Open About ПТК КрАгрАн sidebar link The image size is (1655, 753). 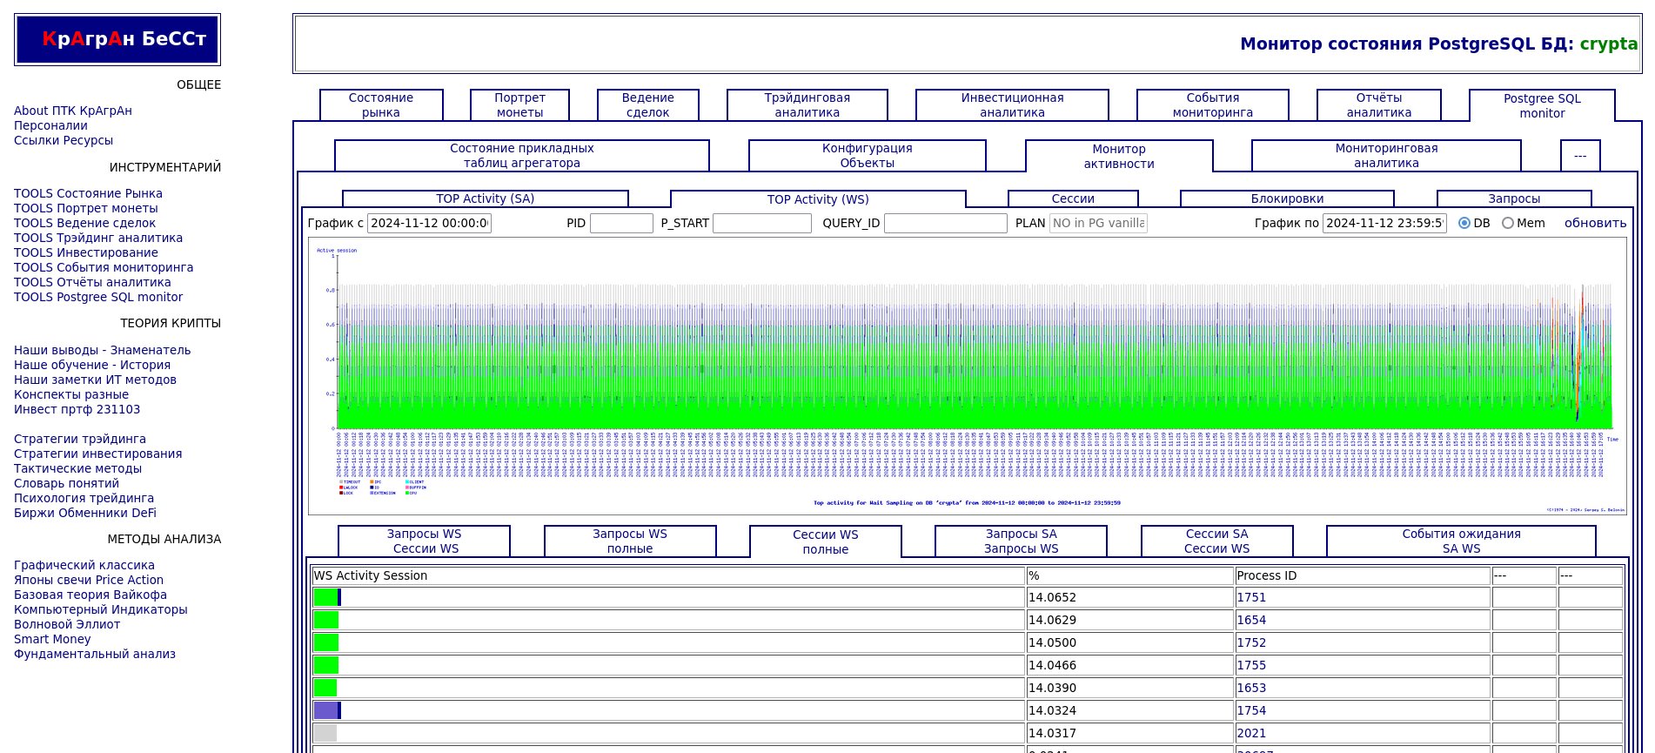coord(73,111)
